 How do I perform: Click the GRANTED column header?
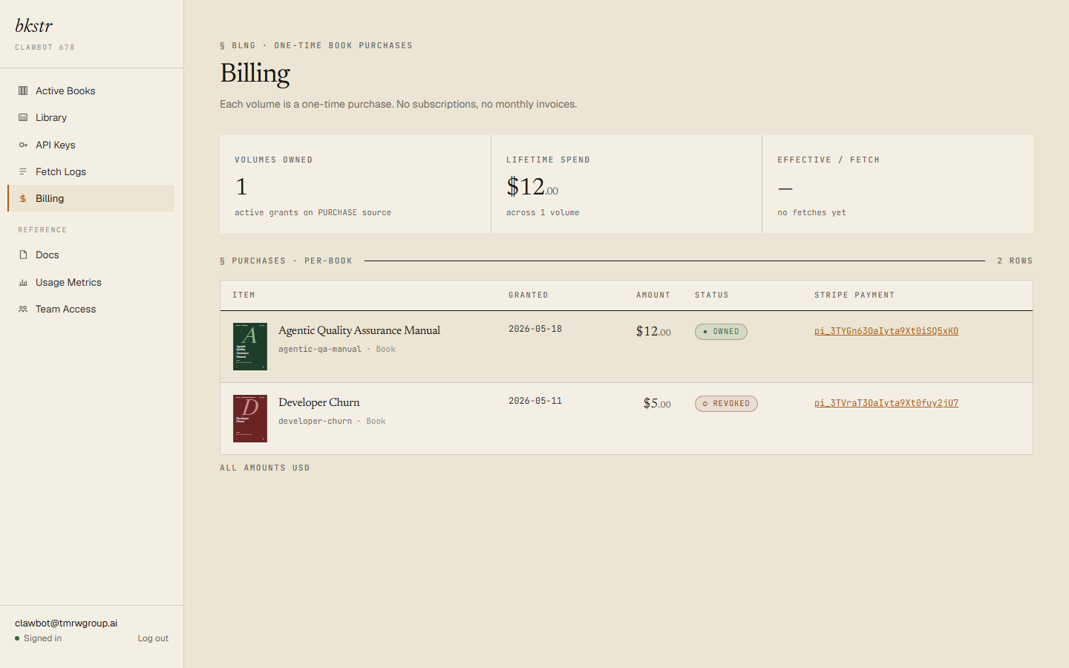[x=529, y=295]
